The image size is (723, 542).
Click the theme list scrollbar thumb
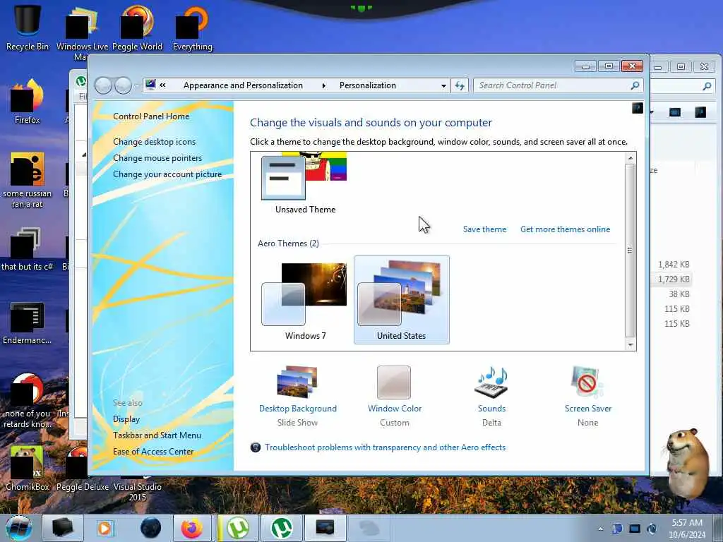pos(631,251)
